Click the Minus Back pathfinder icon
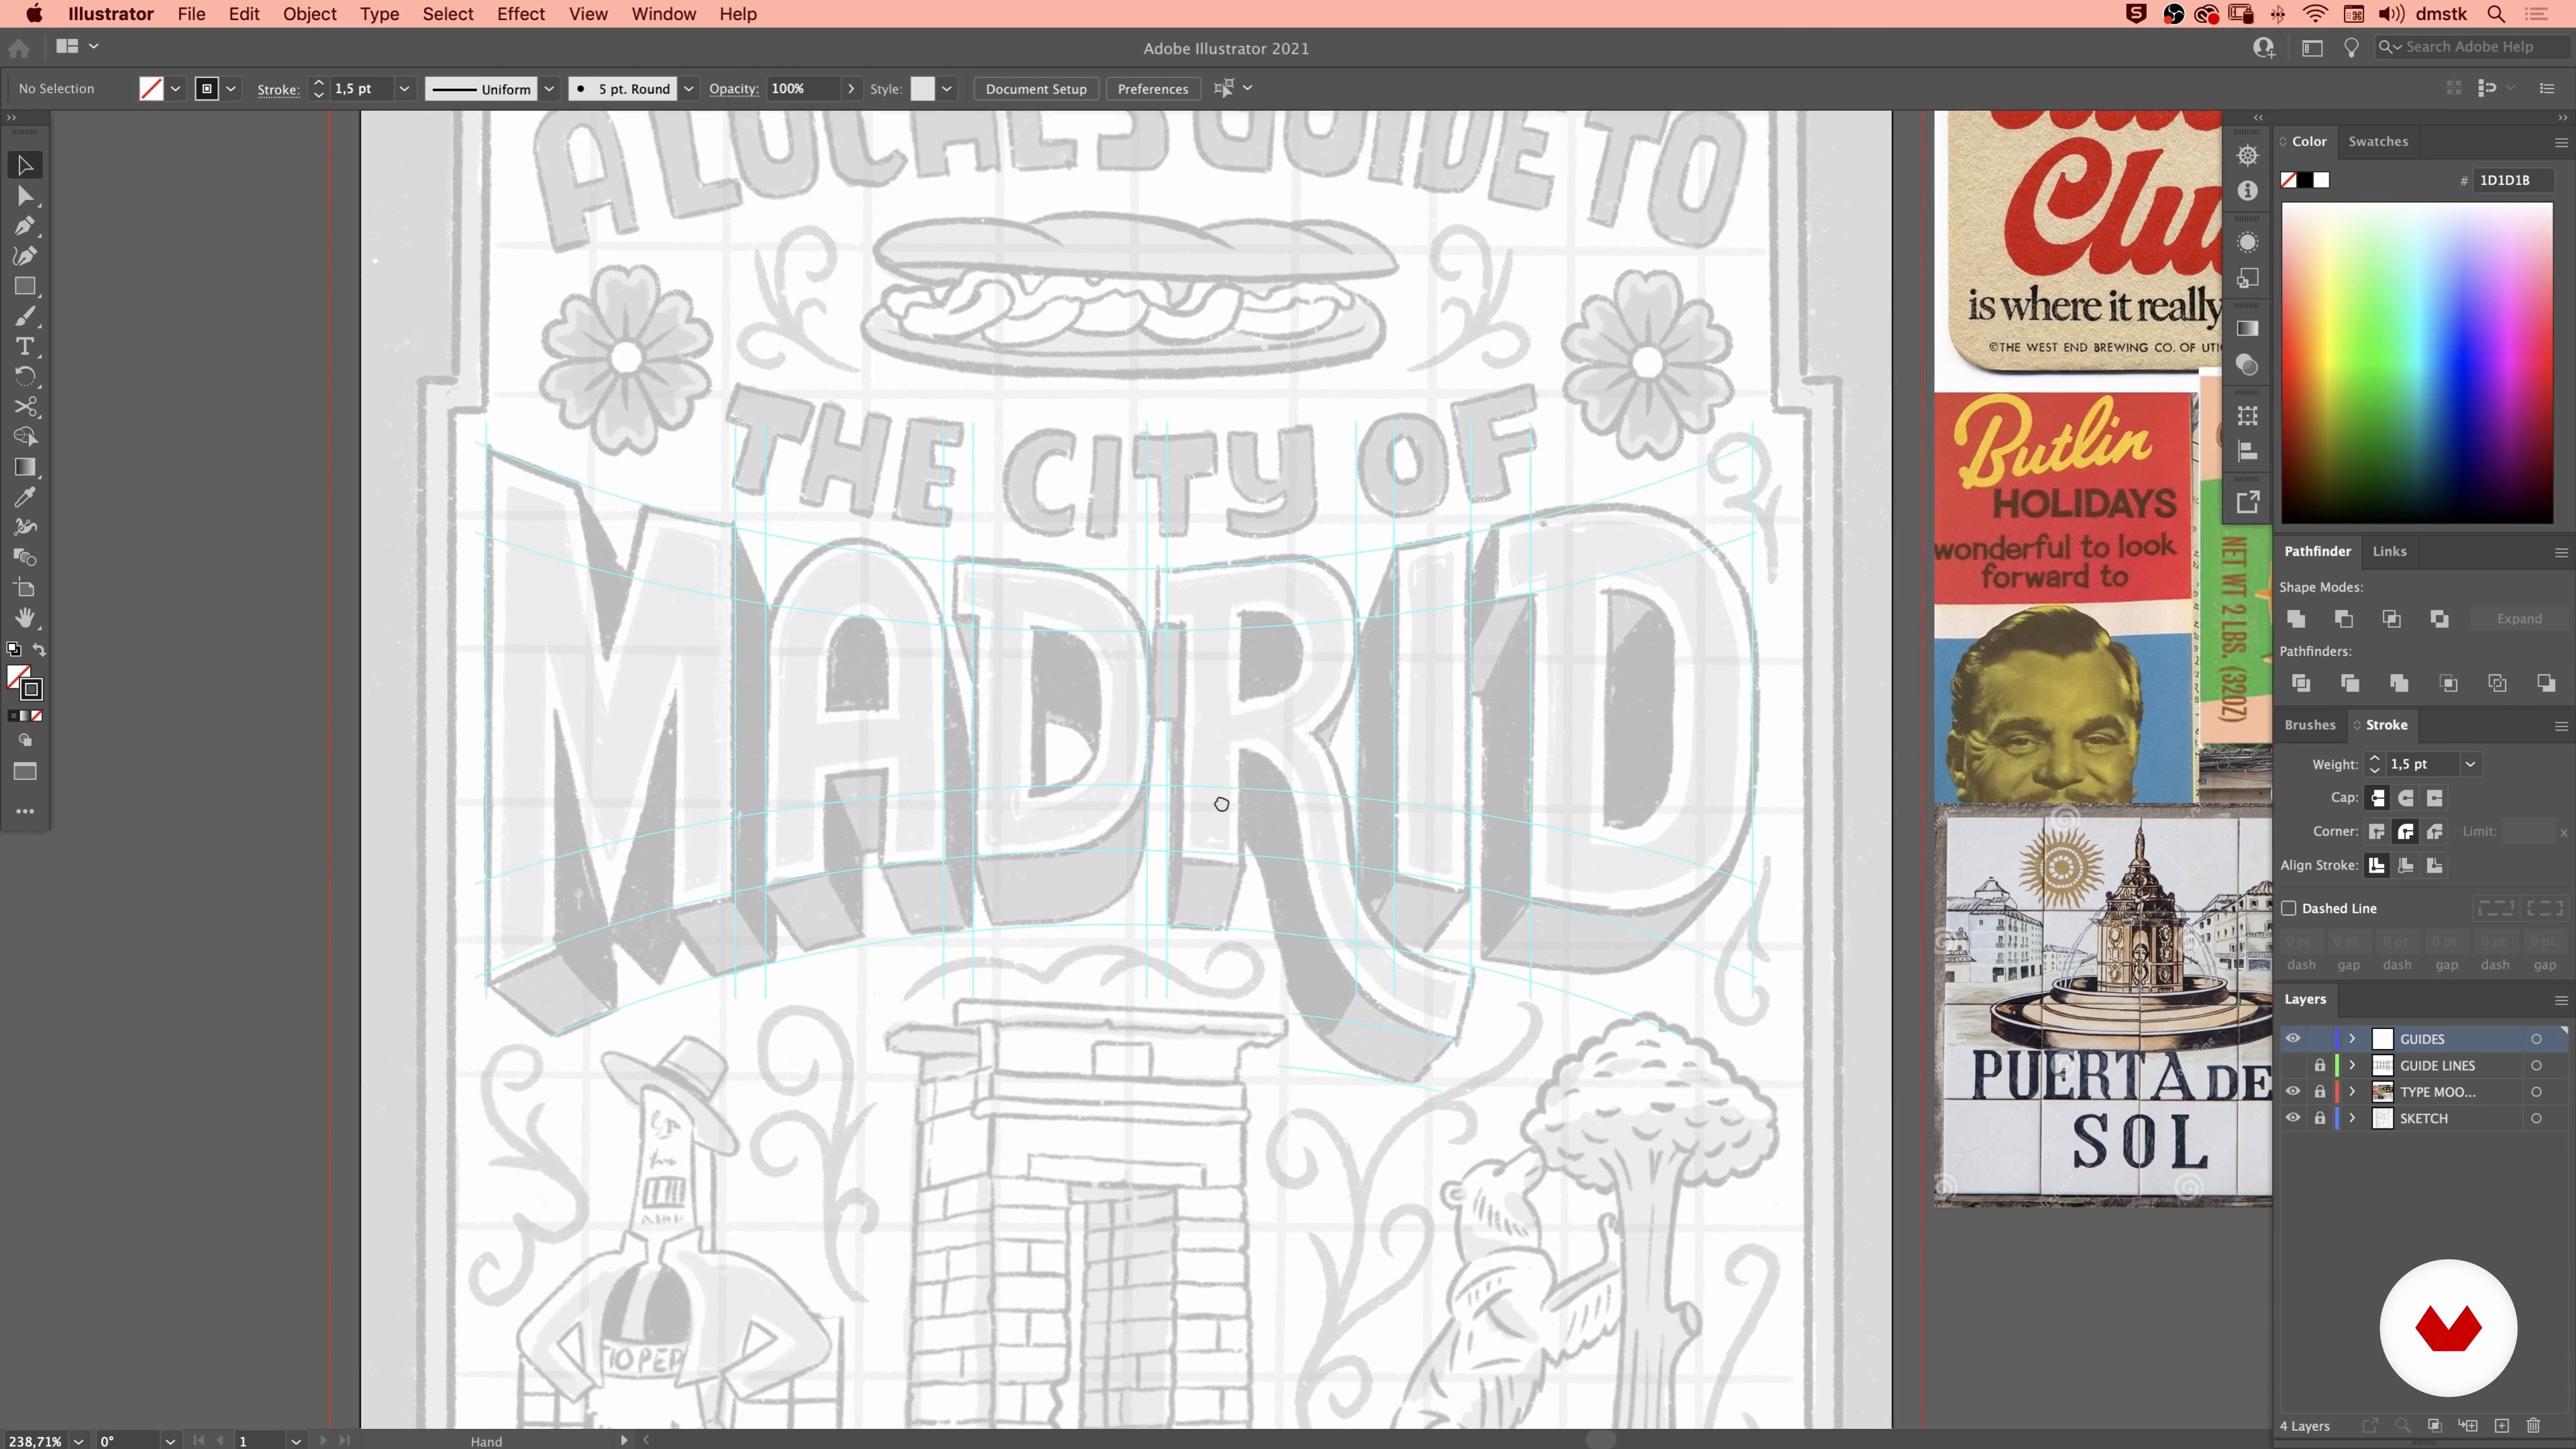 tap(2546, 683)
